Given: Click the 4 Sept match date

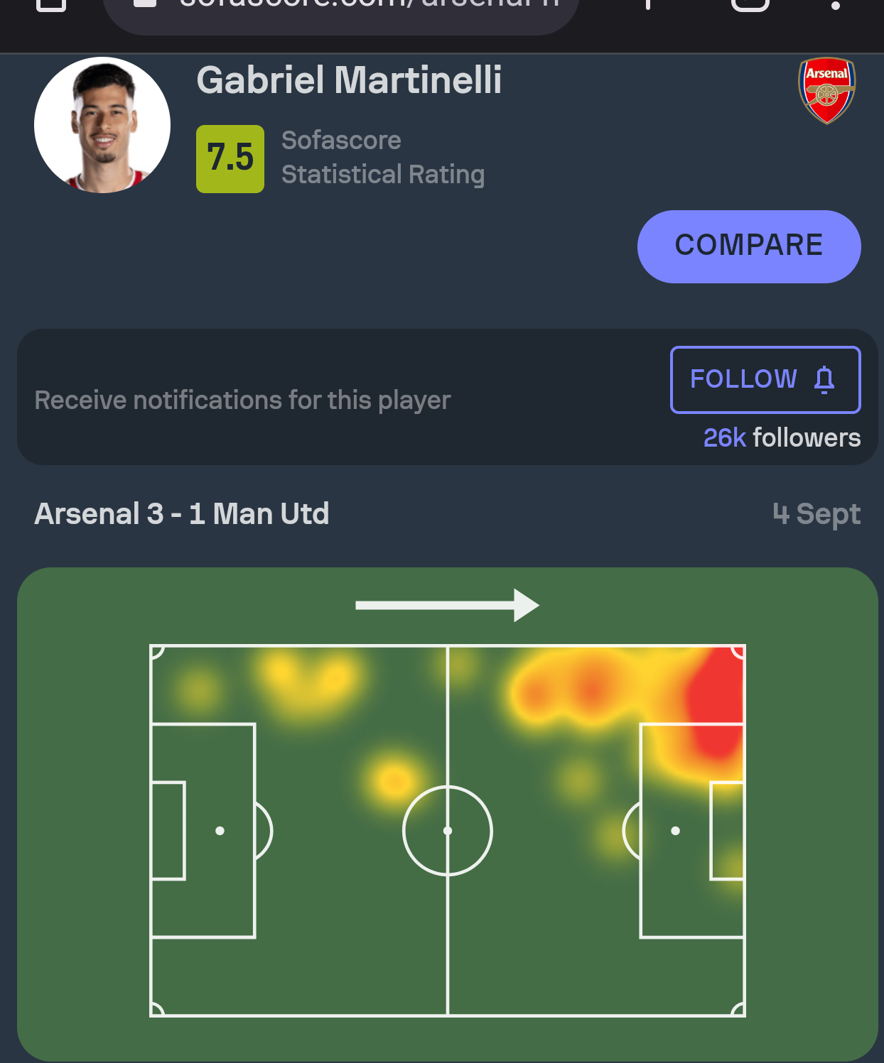Looking at the screenshot, I should [x=816, y=513].
